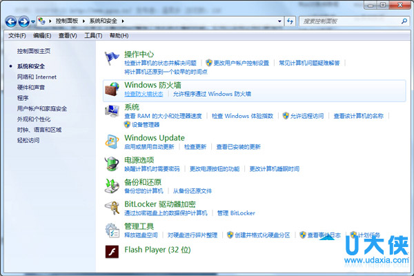Click 常见计算机问题疑难解答 link
The height and width of the screenshot is (276, 414).
coord(309,63)
